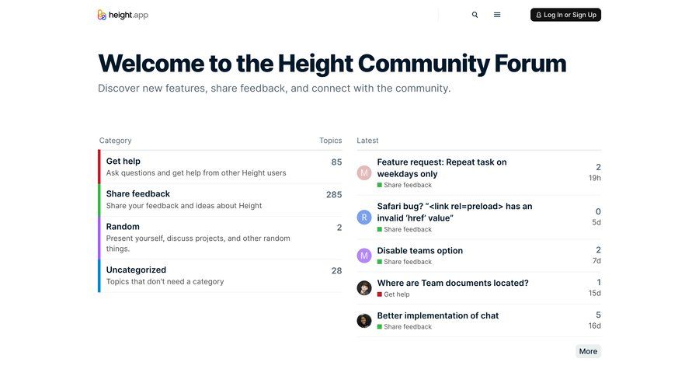Click the purple M avatar beside Disable teams option

coord(364,256)
